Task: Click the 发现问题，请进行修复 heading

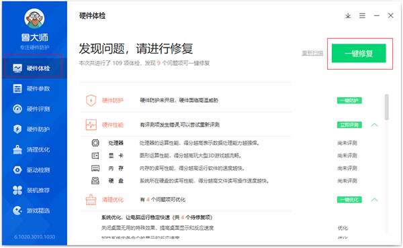Action: tap(136, 48)
